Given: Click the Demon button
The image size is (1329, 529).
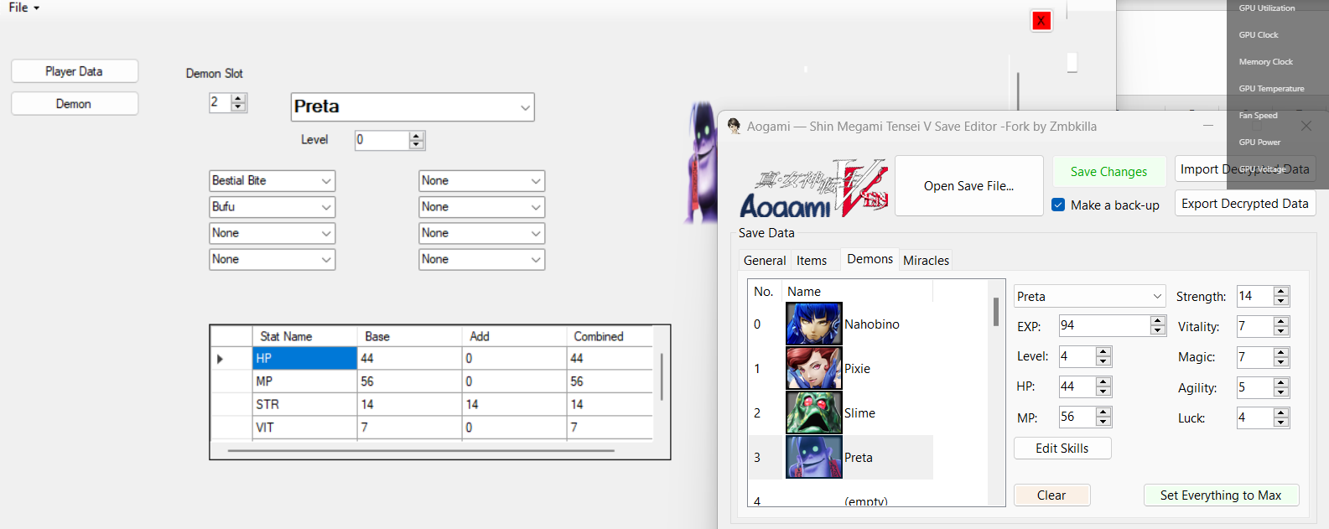Looking at the screenshot, I should pos(75,104).
